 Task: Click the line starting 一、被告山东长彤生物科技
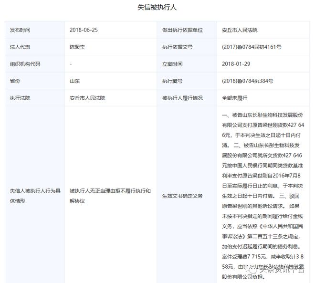coord(262,115)
